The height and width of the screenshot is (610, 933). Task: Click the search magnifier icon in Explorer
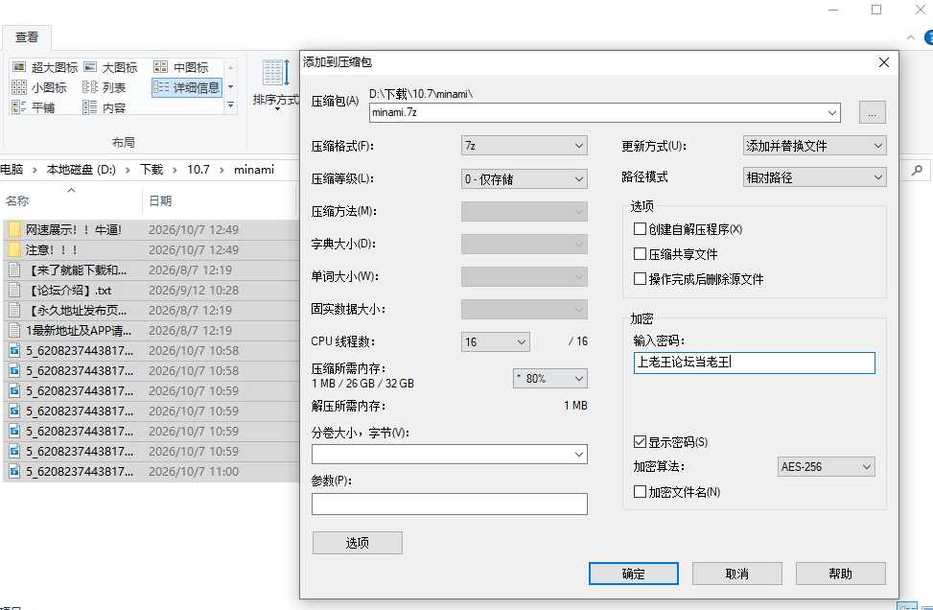pos(917,170)
